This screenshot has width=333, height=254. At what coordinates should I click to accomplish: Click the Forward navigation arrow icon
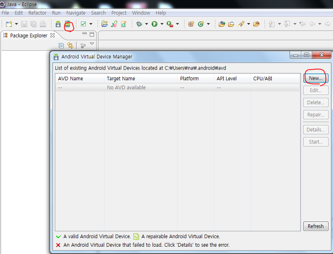[x=328, y=24]
